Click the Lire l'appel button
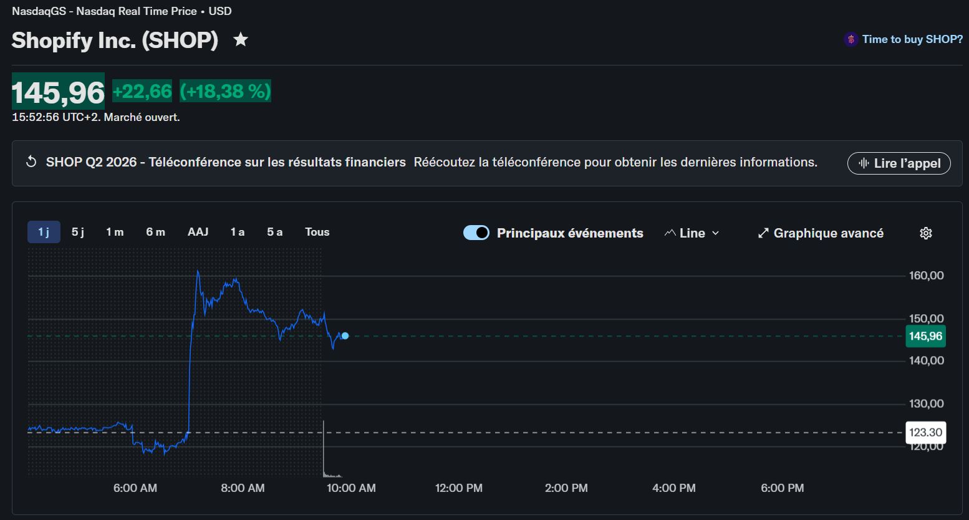This screenshot has height=520, width=969. point(899,163)
